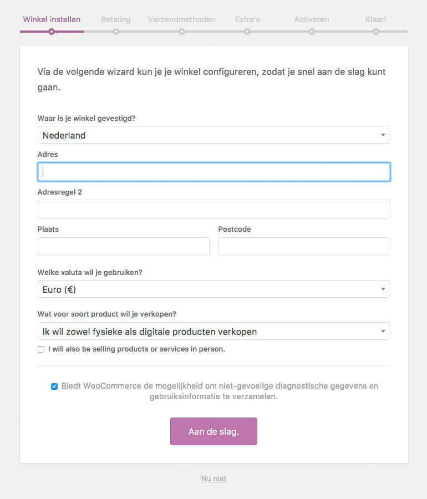Click the Betaling step dot
Viewport: 427px width, 499px height.
coord(116,32)
